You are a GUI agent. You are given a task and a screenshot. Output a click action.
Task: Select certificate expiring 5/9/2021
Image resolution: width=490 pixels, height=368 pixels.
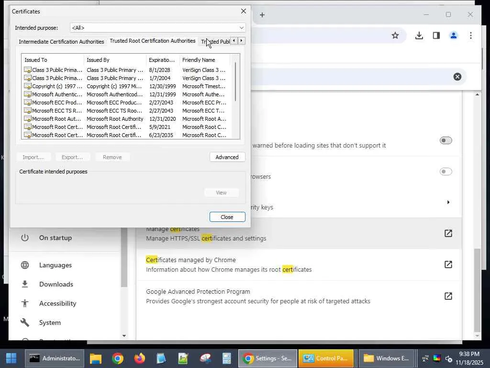(x=126, y=127)
